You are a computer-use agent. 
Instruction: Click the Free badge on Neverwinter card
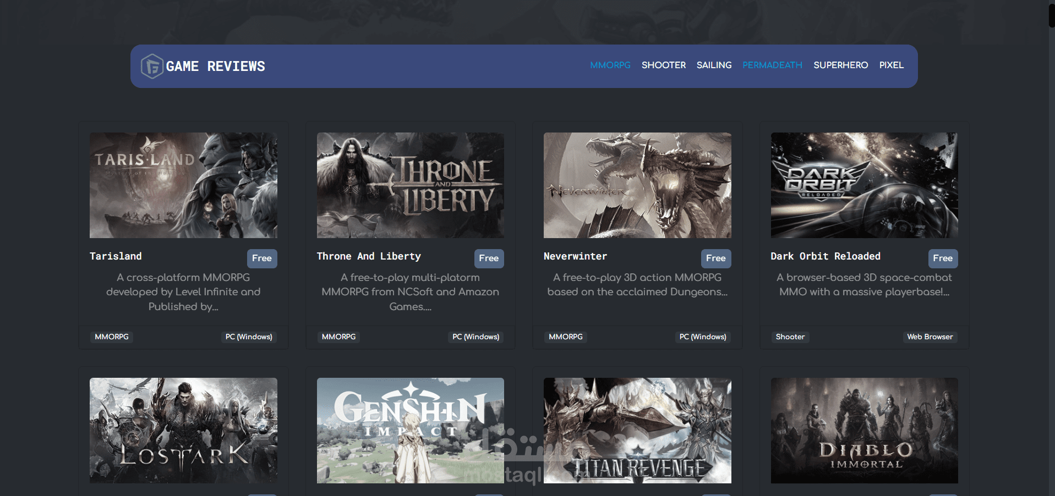coord(716,258)
